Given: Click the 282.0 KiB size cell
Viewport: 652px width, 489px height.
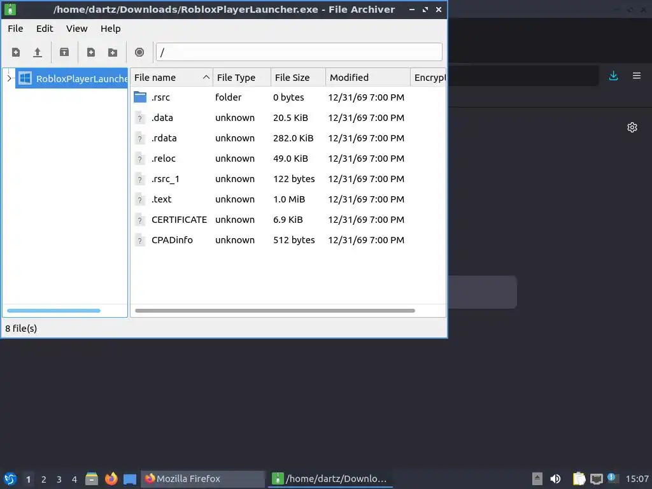Looking at the screenshot, I should (x=293, y=138).
